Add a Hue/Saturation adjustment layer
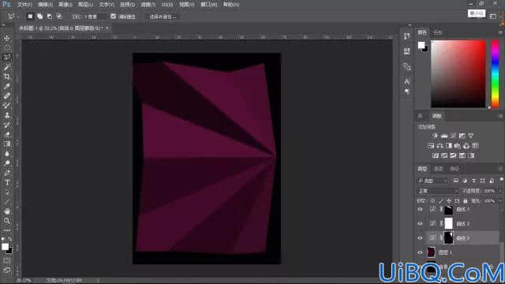This screenshot has height=284, width=505. pyautogui.click(x=431, y=146)
